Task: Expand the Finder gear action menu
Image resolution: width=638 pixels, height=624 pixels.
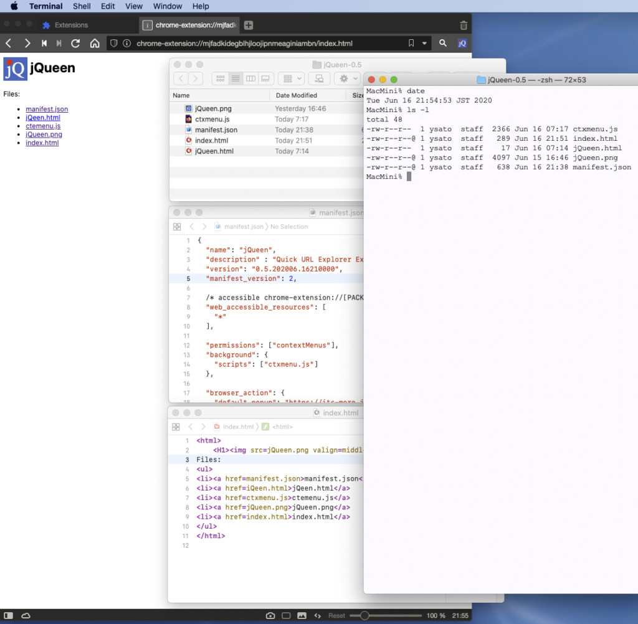Action: coord(346,78)
